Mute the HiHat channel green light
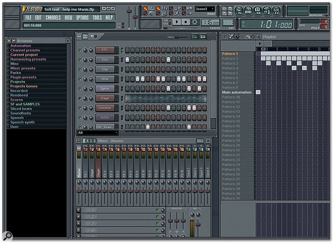 79,79
